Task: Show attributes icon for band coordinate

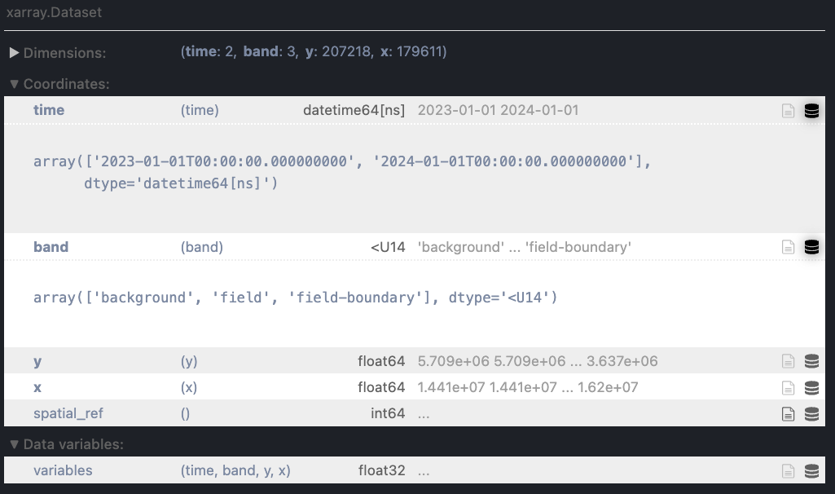Action: (x=788, y=247)
